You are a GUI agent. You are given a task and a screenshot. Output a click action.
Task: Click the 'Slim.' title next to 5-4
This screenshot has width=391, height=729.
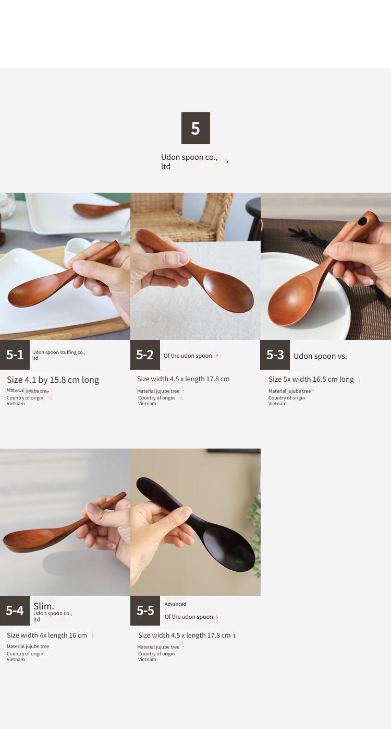click(44, 606)
